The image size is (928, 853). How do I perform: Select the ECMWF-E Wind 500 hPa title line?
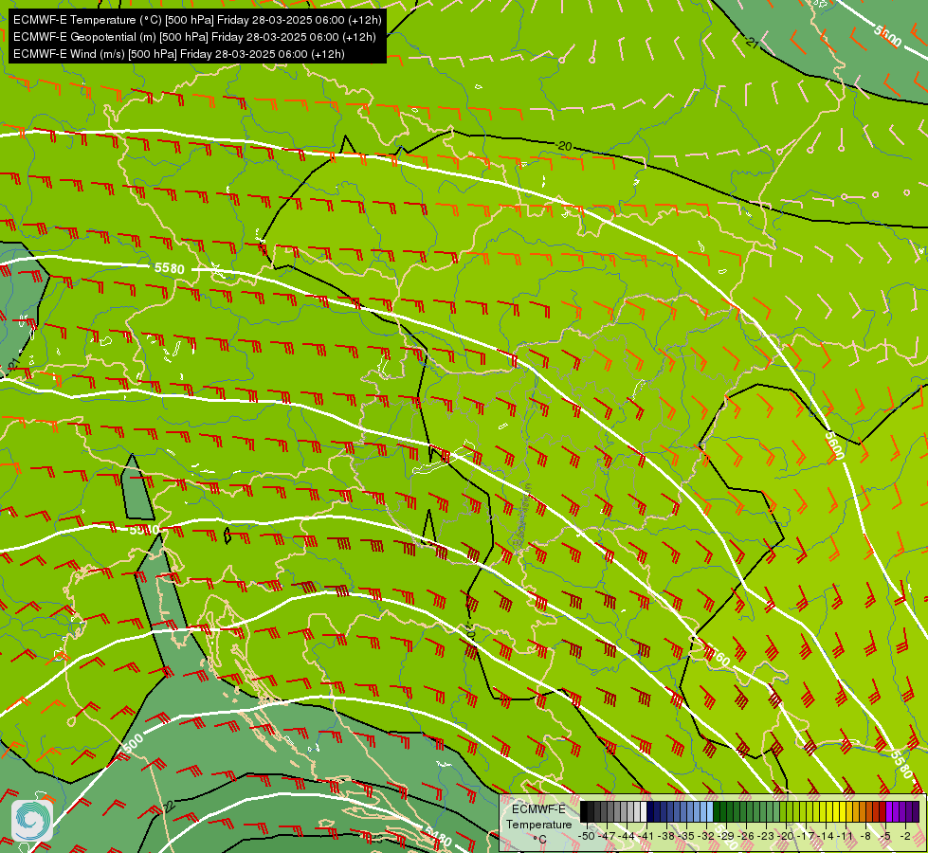coord(179,54)
